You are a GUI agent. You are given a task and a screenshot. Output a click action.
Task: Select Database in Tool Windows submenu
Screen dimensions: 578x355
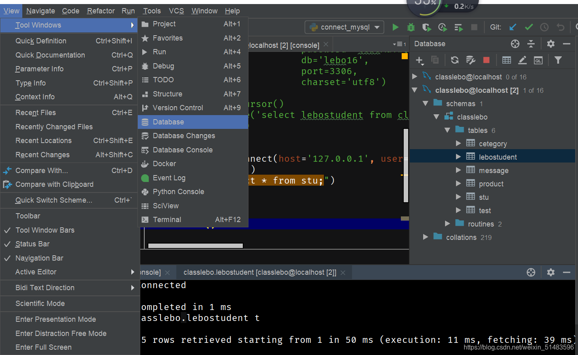pyautogui.click(x=193, y=122)
